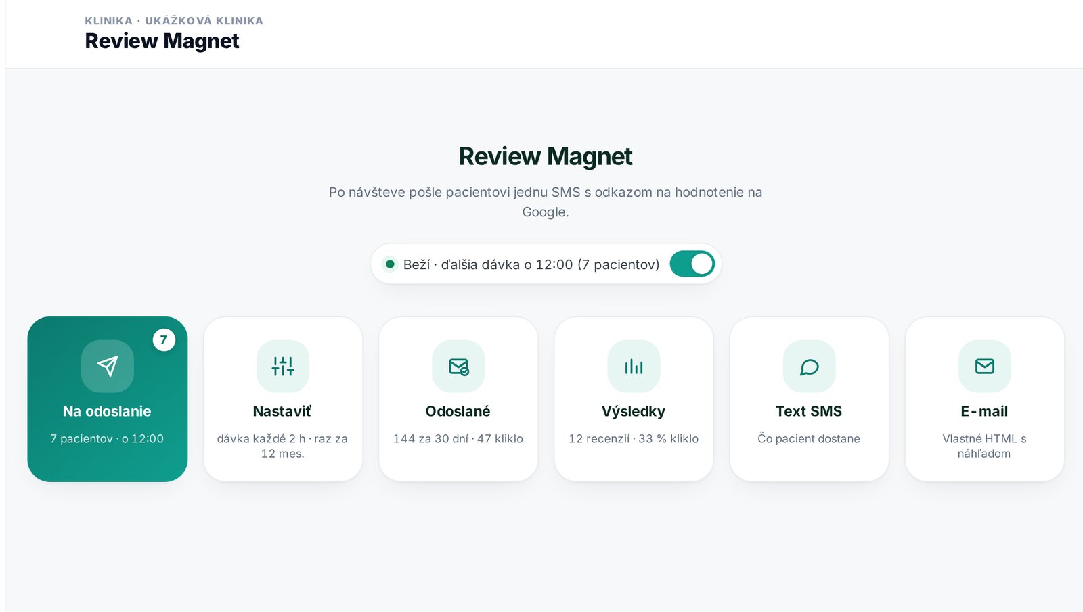Click "7 pacientov · o 12:00" text
This screenshot has height=612, width=1083.
107,438
